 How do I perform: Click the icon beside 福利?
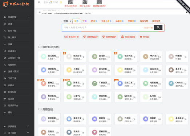(x=5, y=112)
